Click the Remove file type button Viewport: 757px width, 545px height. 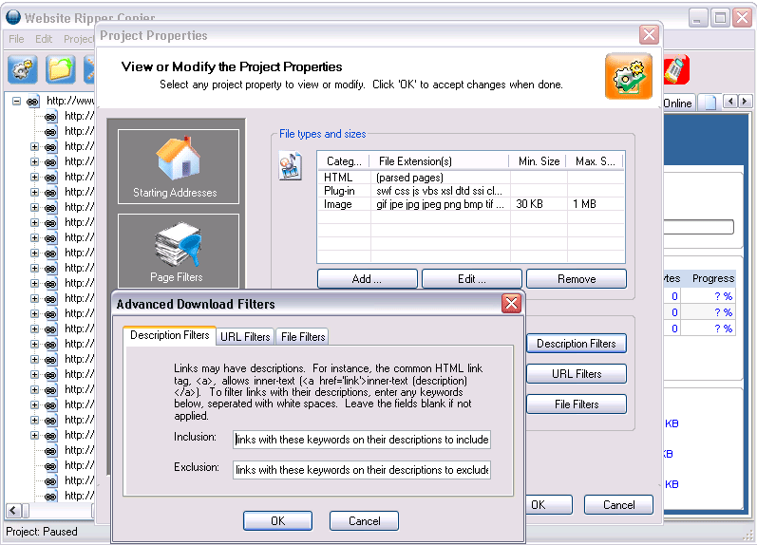point(577,279)
